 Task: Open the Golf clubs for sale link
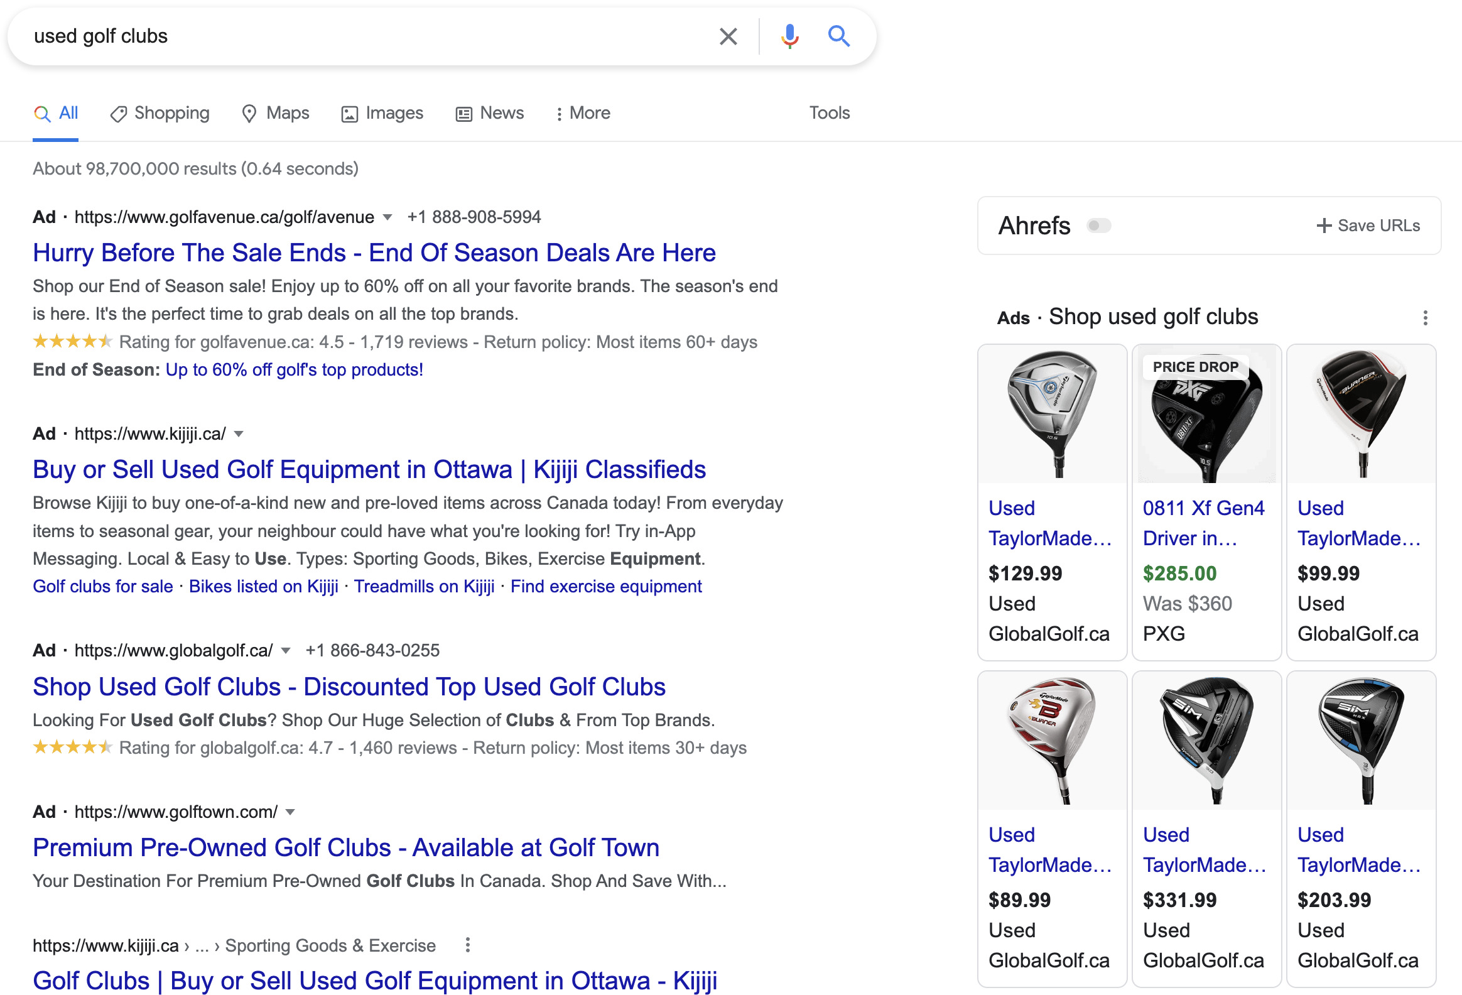(x=102, y=586)
